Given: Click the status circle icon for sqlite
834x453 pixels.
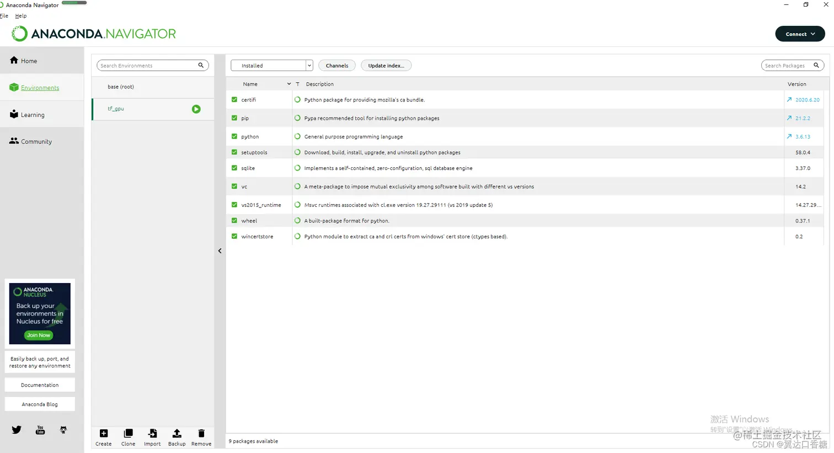Looking at the screenshot, I should [x=298, y=168].
